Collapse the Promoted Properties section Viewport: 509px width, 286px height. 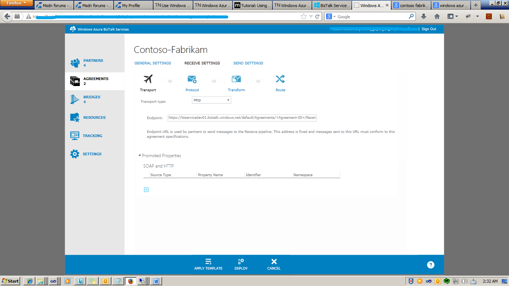[140, 156]
